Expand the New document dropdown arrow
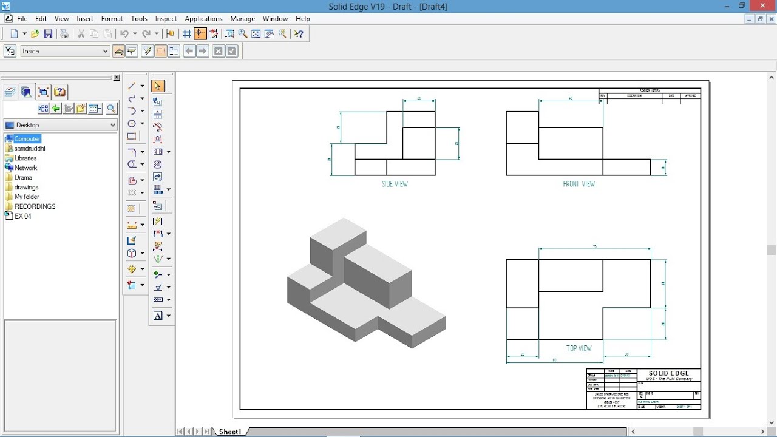The width and height of the screenshot is (777, 437). [x=24, y=34]
